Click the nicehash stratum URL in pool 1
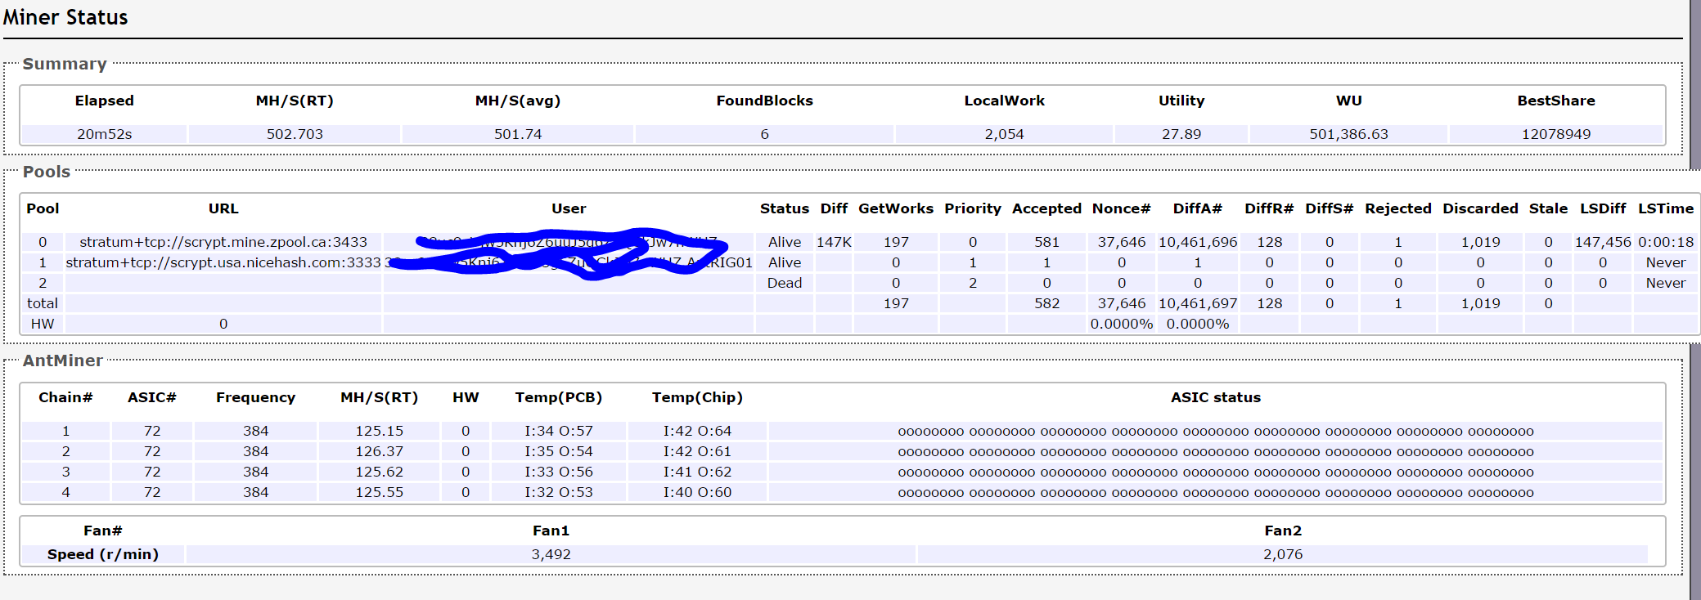 pos(223,262)
